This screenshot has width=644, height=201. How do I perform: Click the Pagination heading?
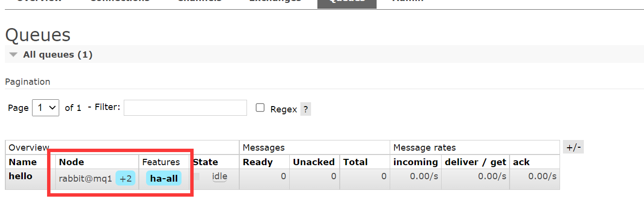(x=27, y=82)
